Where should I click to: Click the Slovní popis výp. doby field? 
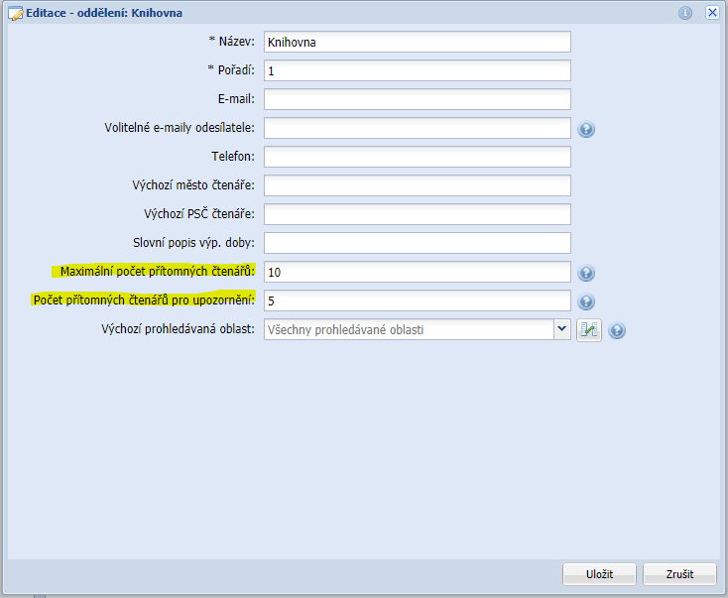tap(417, 243)
